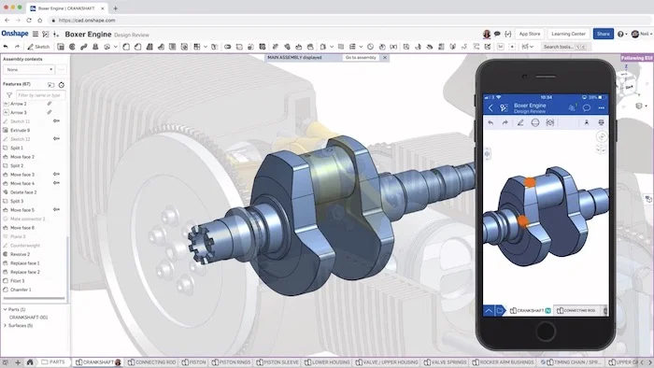The width and height of the screenshot is (654, 368).
Task: Click the Go to assembly button
Action: (361, 58)
